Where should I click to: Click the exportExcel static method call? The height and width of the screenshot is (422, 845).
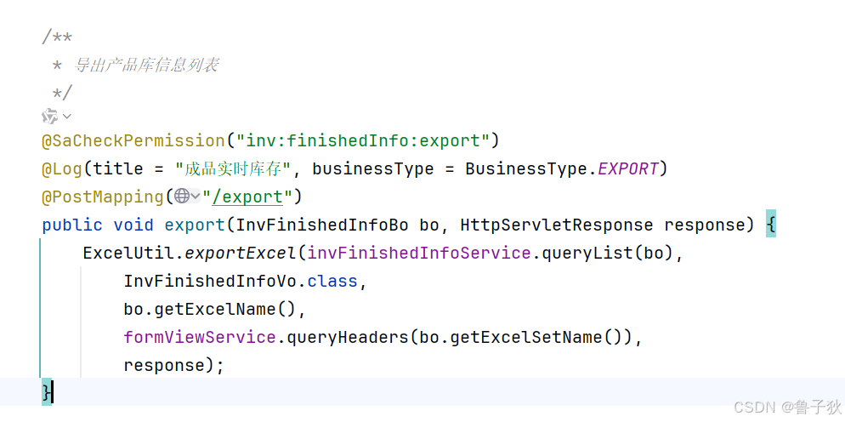241,253
